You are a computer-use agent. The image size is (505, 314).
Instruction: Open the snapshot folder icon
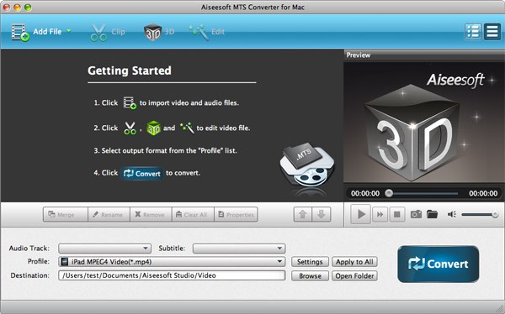click(x=433, y=214)
